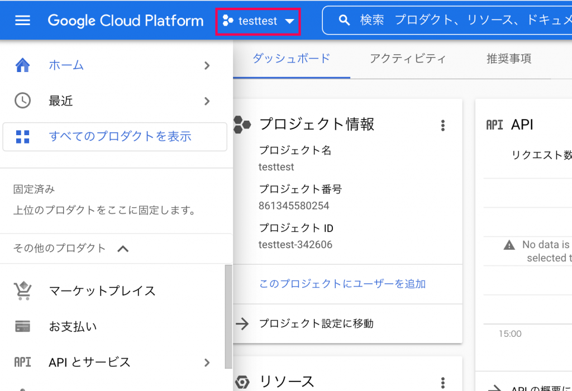The height and width of the screenshot is (391, 572).
Task: Click the billing card icon
Action: point(22,326)
